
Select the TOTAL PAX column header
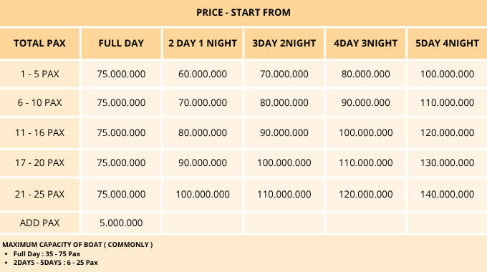(x=39, y=43)
